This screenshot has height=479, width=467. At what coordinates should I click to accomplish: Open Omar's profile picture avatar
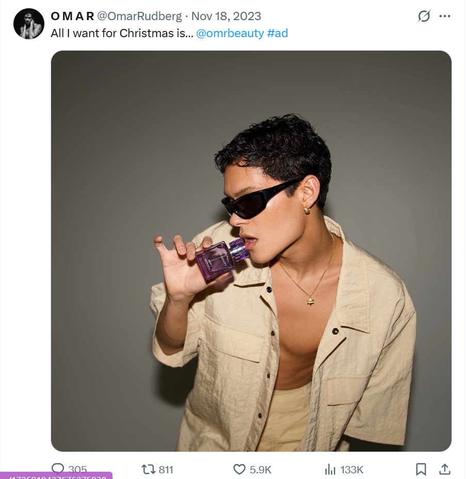pyautogui.click(x=29, y=24)
